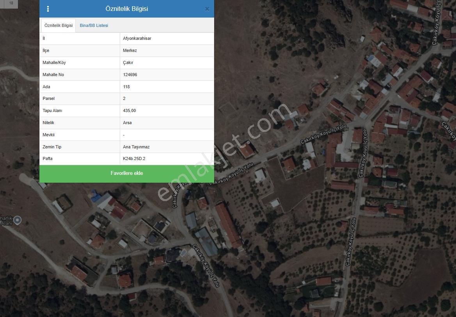The height and width of the screenshot is (317, 456).
Task: Click the Nitelik value Arsa
Action: click(128, 123)
